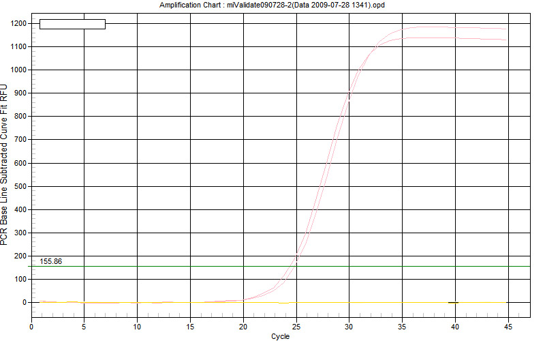Click the 35 x-axis tick label
The width and height of the screenshot is (545, 341).
pos(402,327)
